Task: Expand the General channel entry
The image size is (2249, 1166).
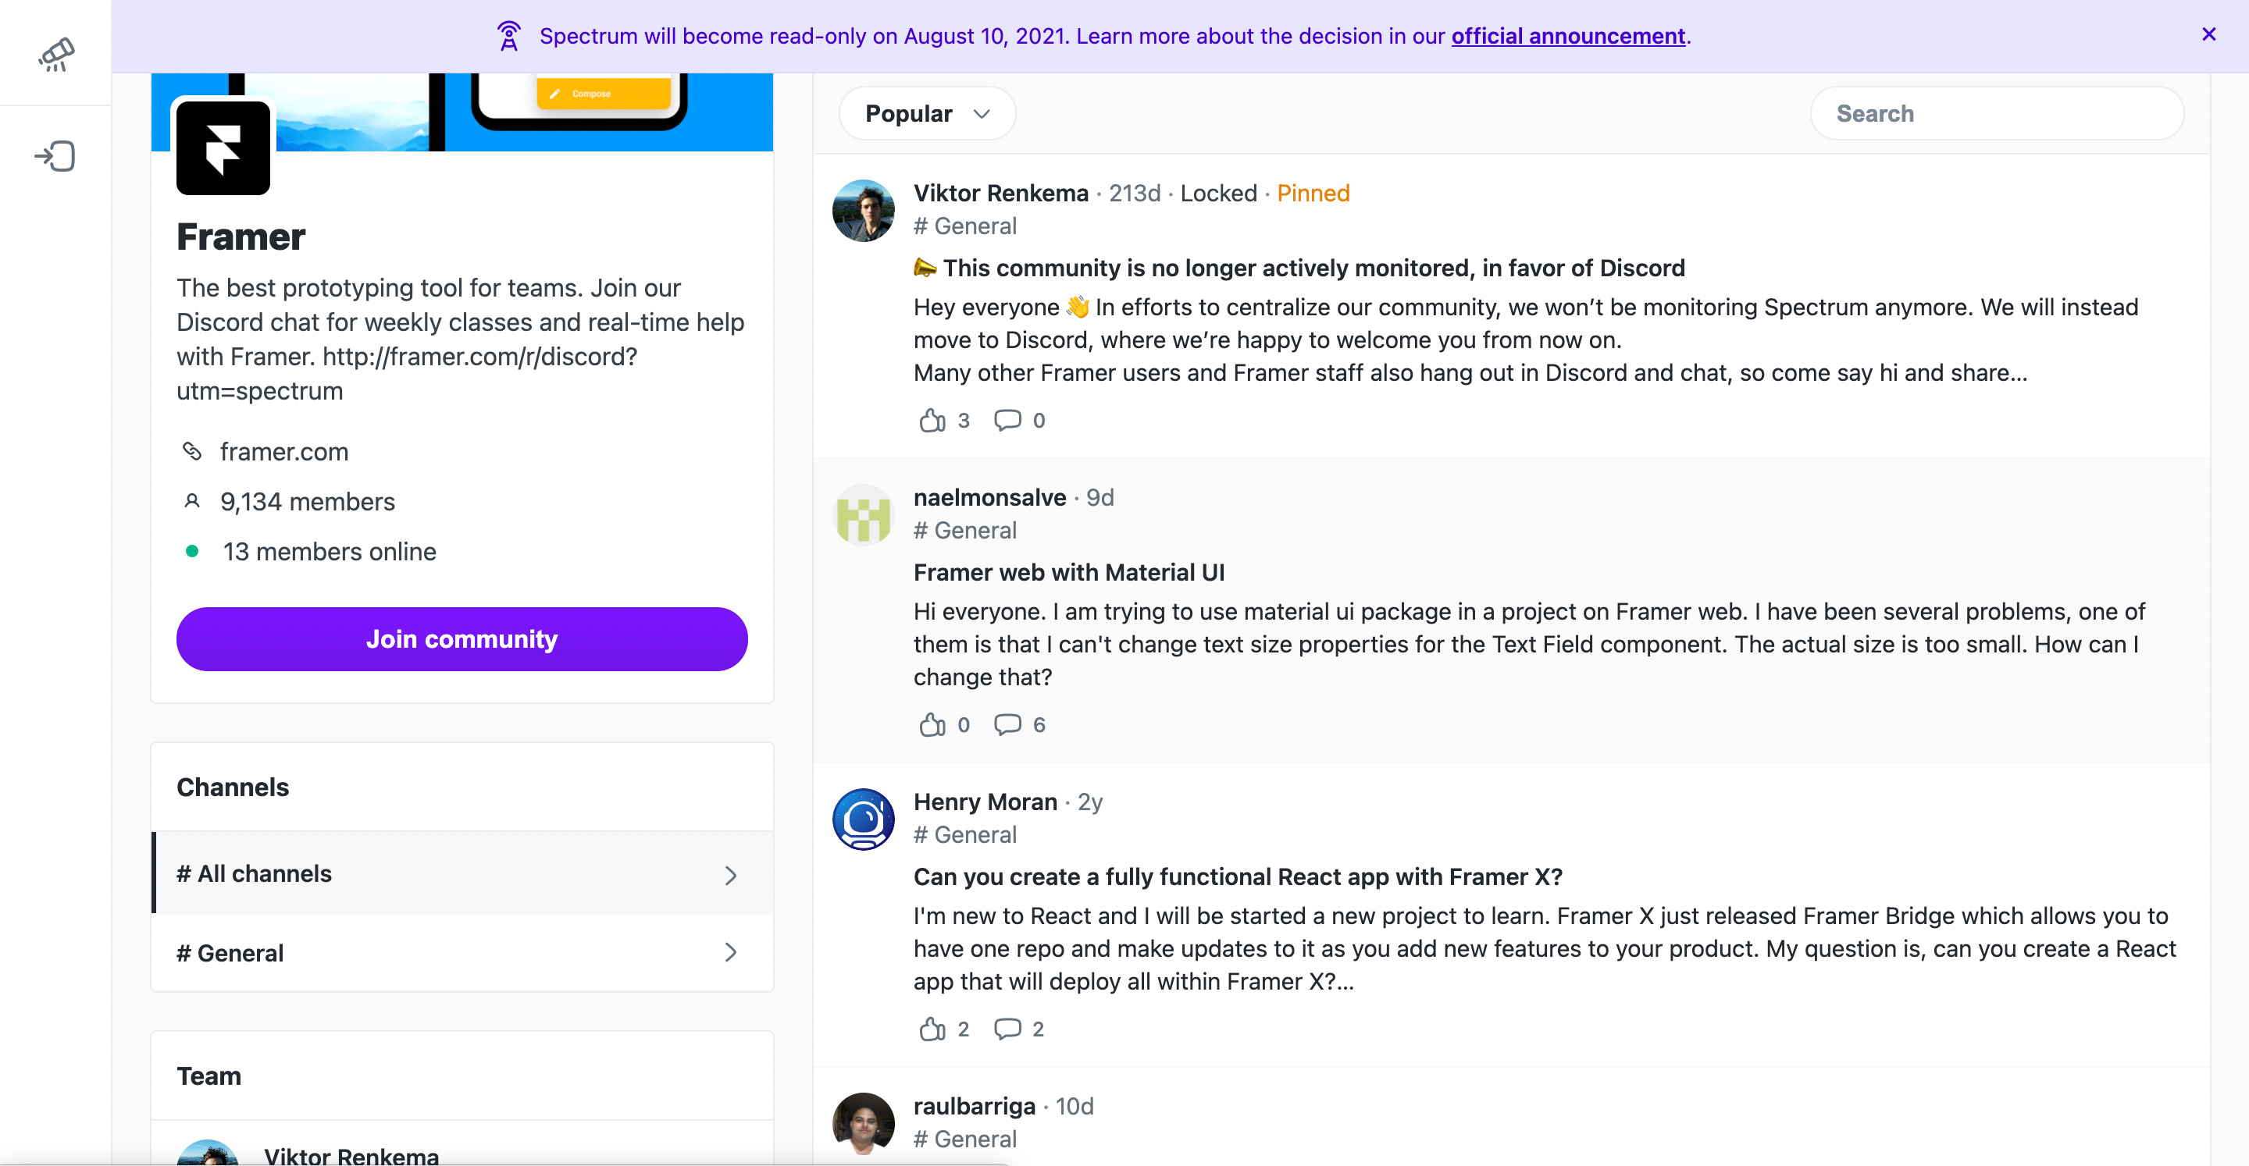Action: [731, 952]
